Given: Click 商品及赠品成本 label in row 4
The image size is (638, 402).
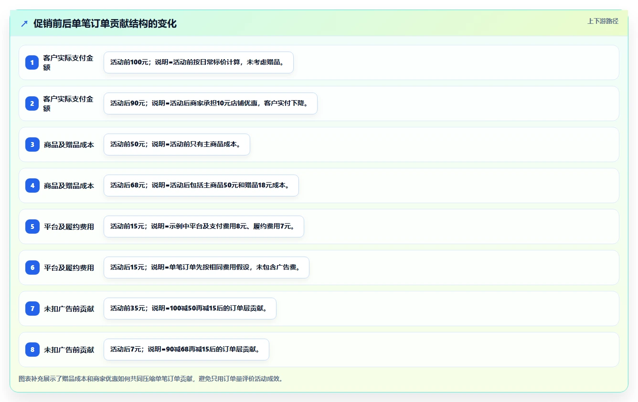Looking at the screenshot, I should [69, 186].
